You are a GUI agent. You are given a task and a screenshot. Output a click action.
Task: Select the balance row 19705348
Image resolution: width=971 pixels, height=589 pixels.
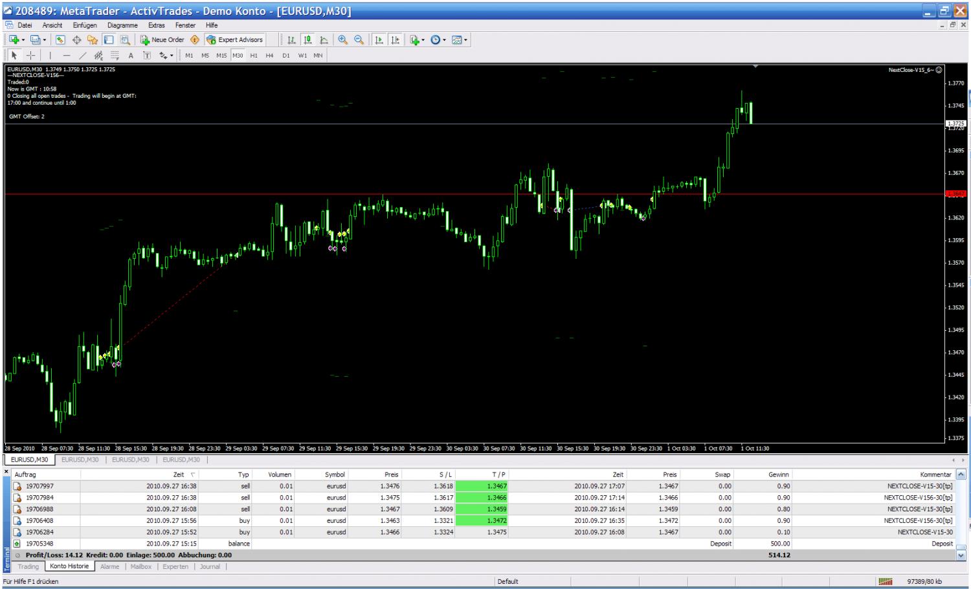(x=483, y=544)
